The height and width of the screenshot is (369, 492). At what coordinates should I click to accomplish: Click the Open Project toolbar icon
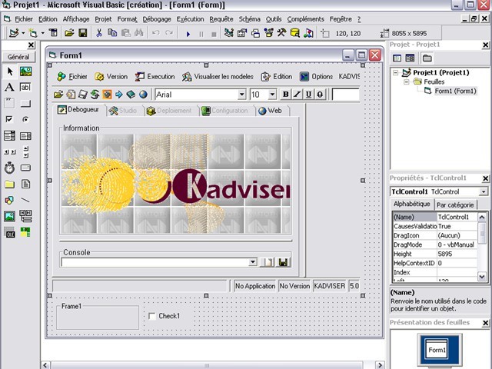(x=69, y=32)
